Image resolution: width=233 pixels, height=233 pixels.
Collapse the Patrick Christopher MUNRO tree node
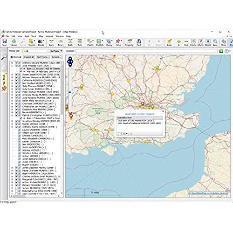pos(12,115)
